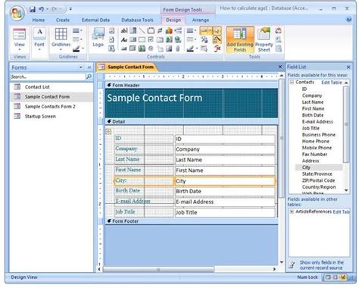Click Edit Table link for Contacts
Screen dimensions: 359x288
(331, 83)
